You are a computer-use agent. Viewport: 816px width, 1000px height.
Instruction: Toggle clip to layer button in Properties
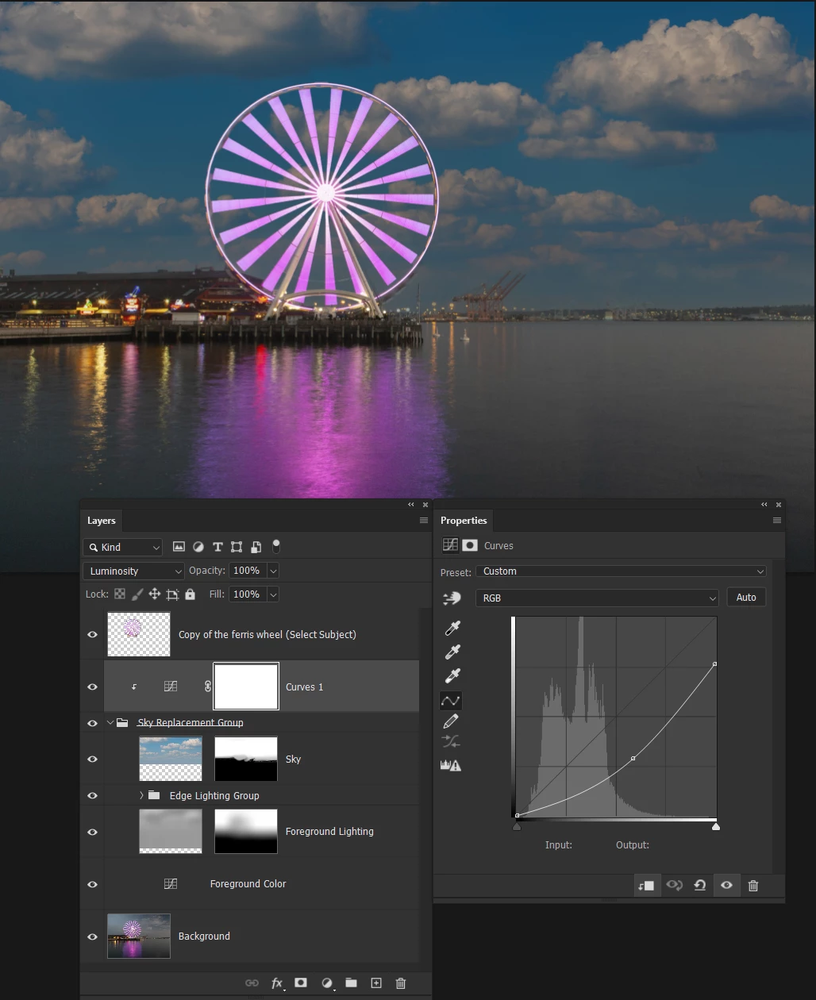tap(646, 886)
